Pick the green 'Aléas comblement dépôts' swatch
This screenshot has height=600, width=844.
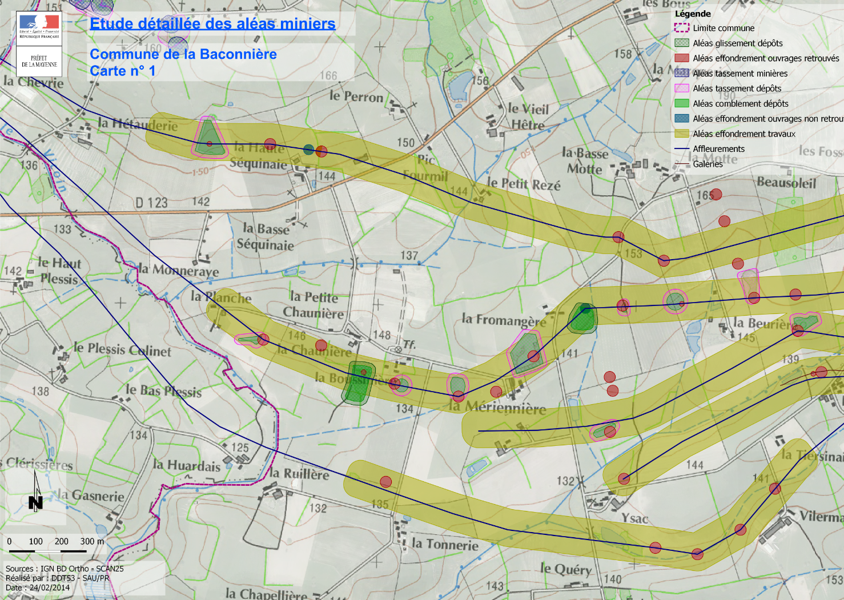(682, 103)
